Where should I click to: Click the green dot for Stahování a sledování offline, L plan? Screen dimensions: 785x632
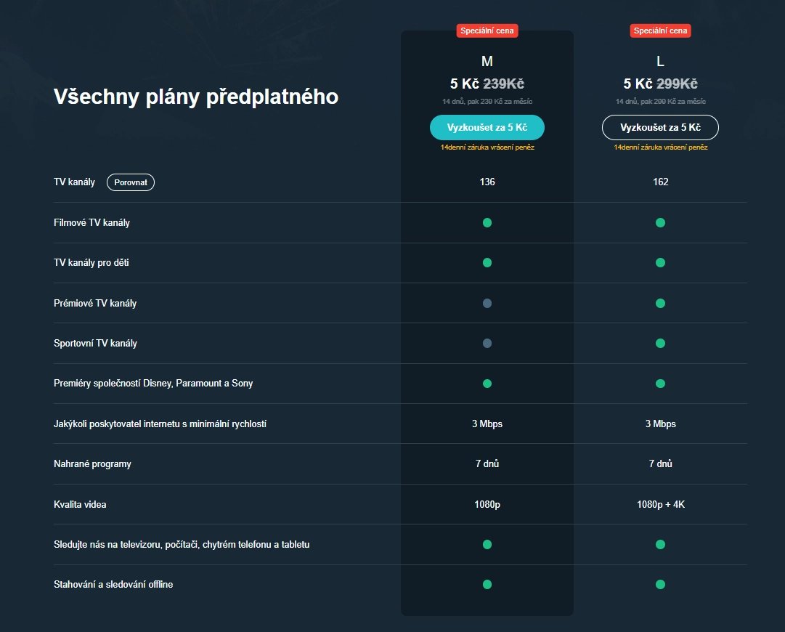(660, 584)
